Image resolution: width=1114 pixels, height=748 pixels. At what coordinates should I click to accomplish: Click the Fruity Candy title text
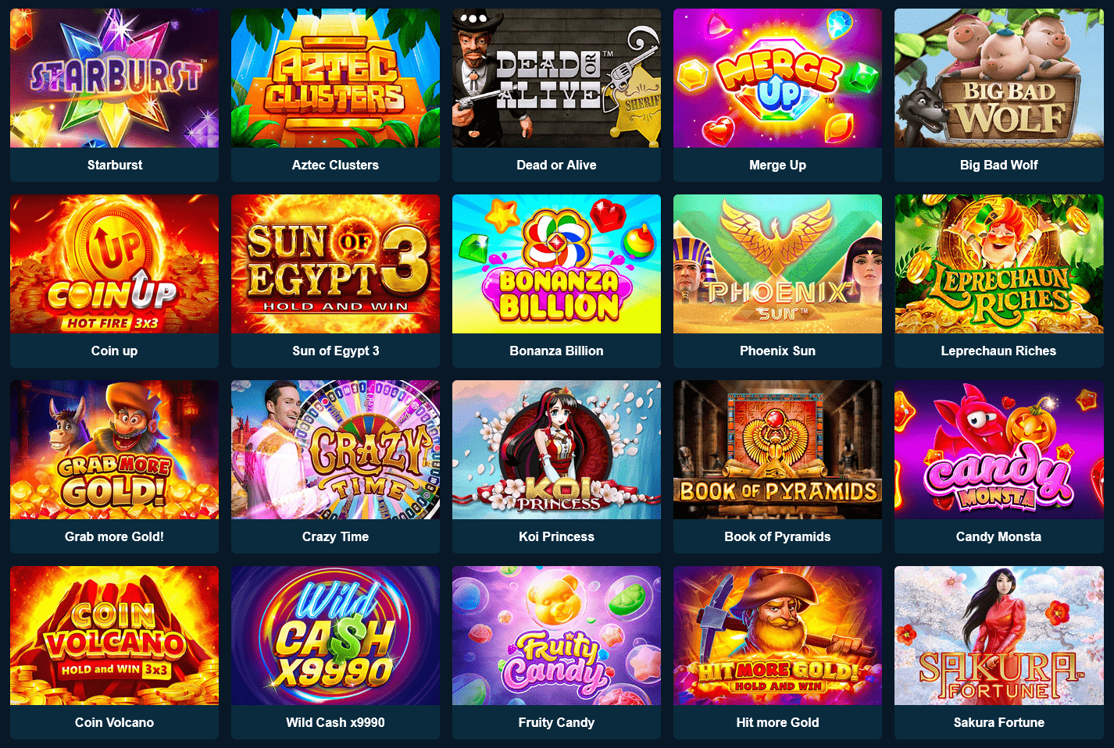(x=556, y=723)
